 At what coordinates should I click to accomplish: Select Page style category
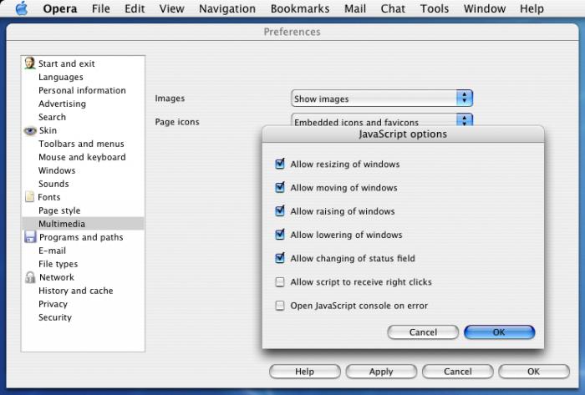point(59,210)
